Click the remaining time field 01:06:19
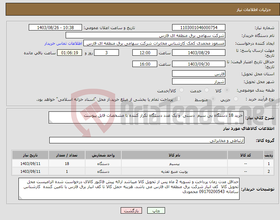The height and width of the screenshot is (220, 280). click(70, 53)
